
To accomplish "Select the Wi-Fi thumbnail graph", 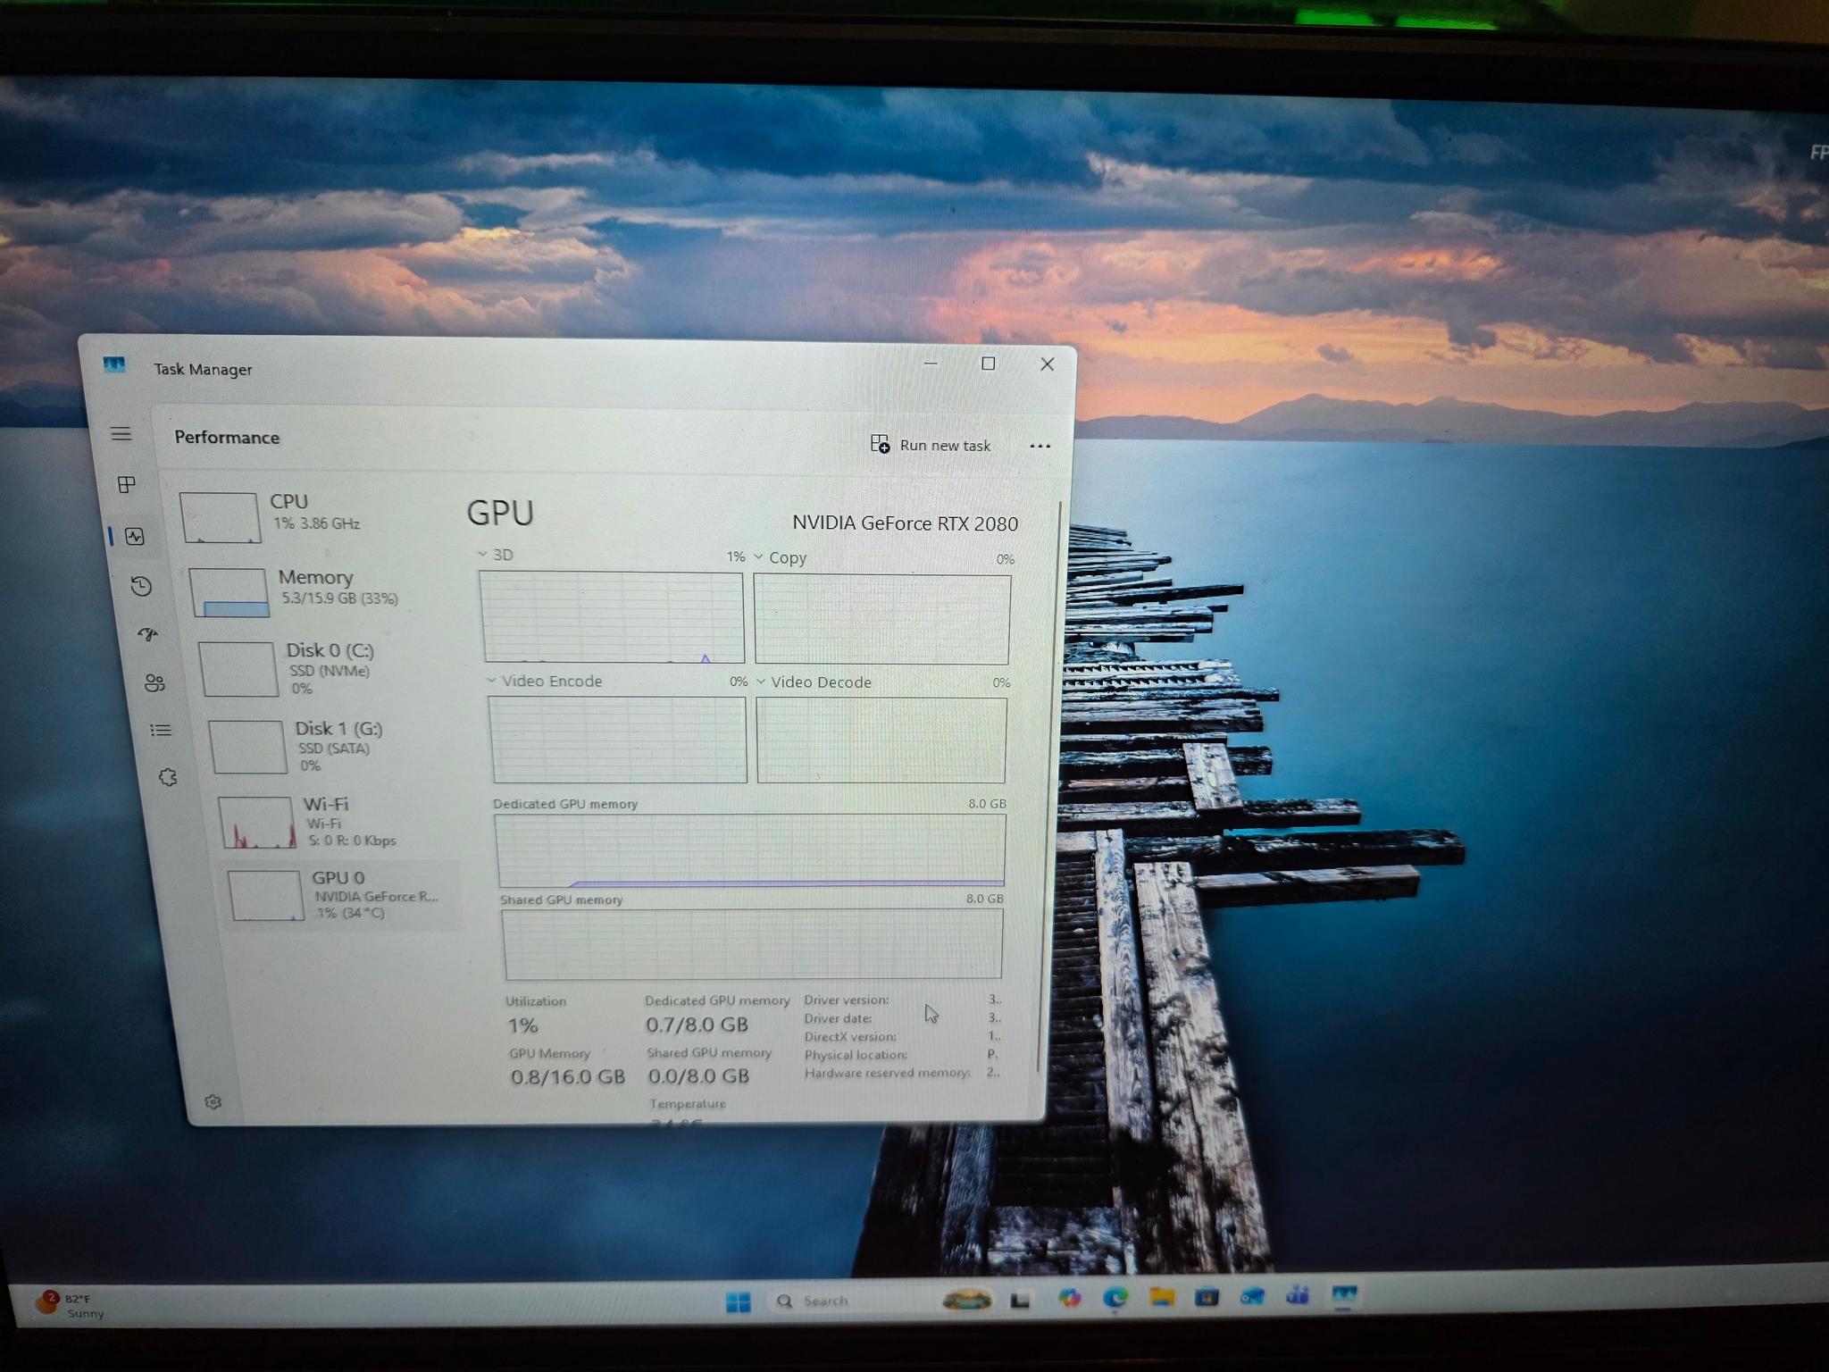I will [257, 823].
